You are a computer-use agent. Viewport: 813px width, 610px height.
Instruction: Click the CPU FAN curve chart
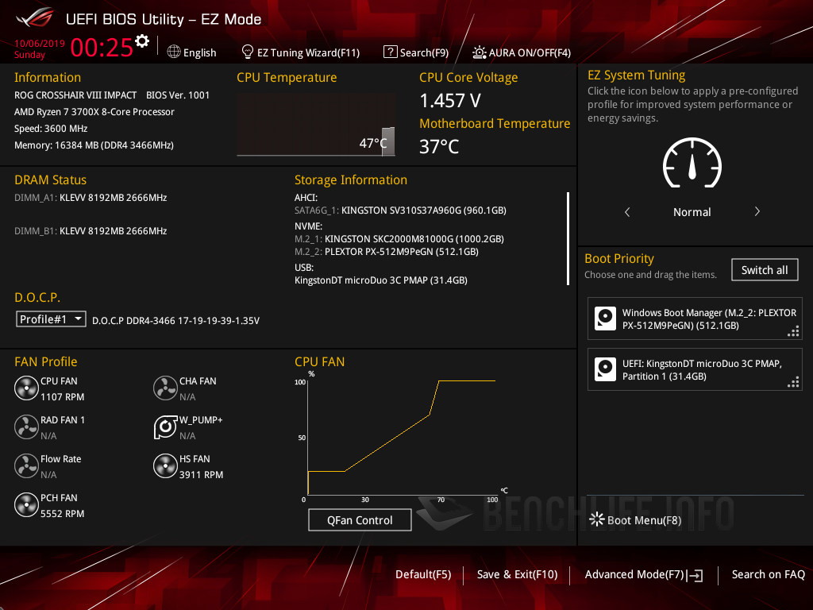pos(401,436)
